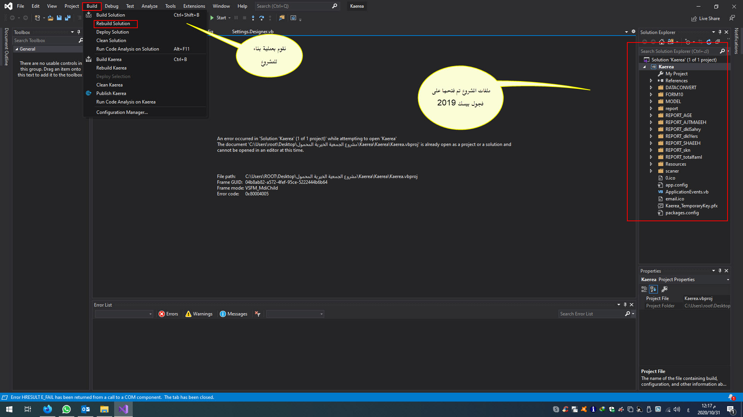The height and width of the screenshot is (417, 743).
Task: Select Kaerea_TemporaryKey.pfx file
Action: point(691,206)
